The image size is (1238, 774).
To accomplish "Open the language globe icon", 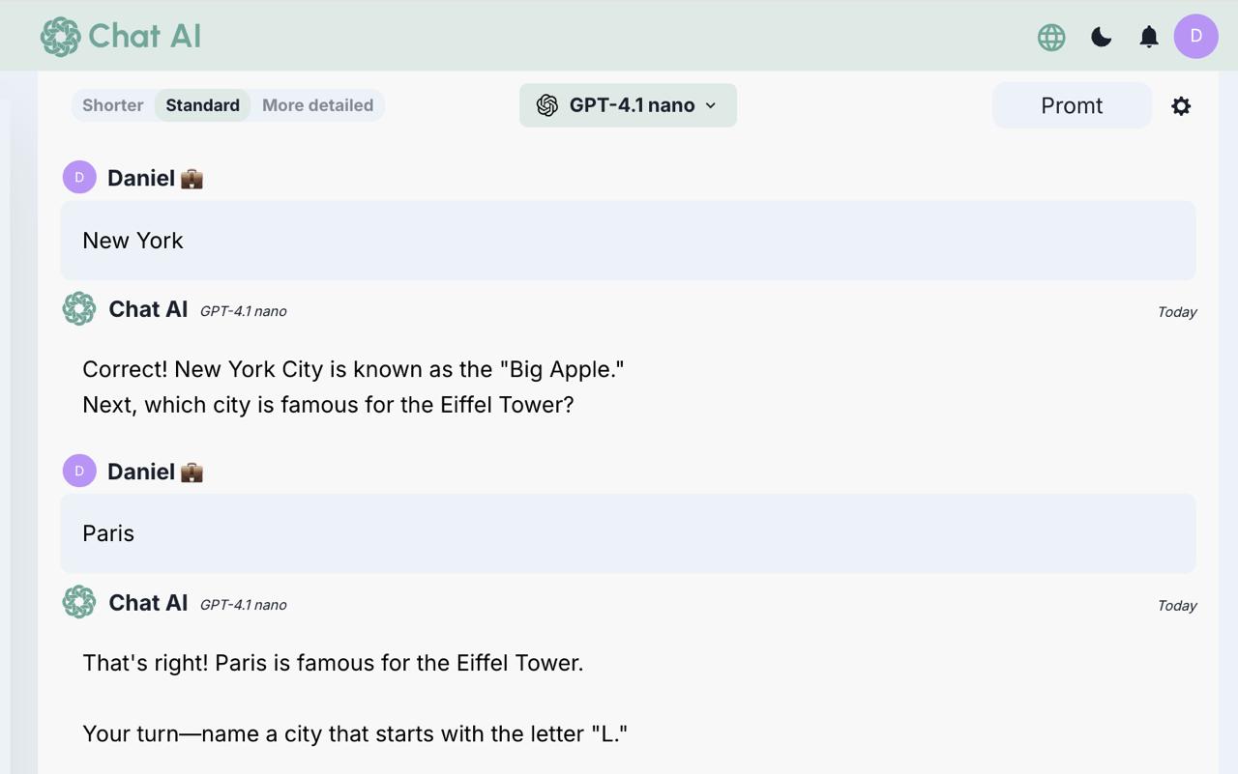I will 1051,38.
